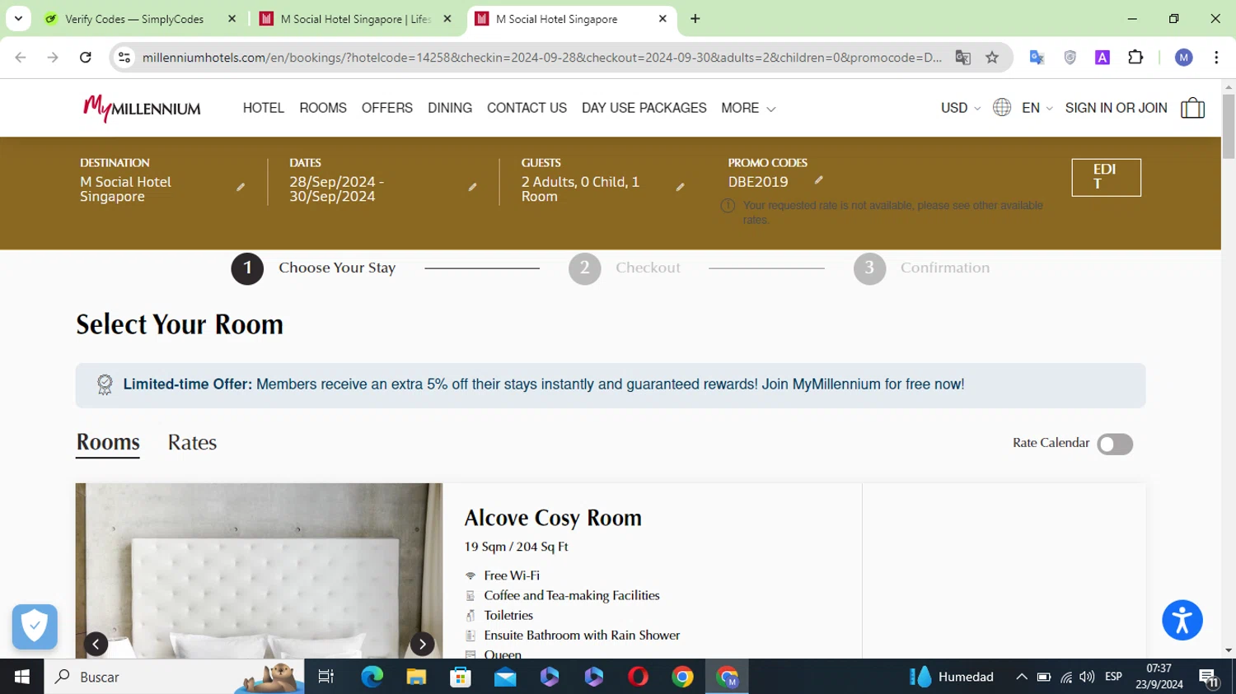Open ROOMS navigation menu item

(323, 108)
